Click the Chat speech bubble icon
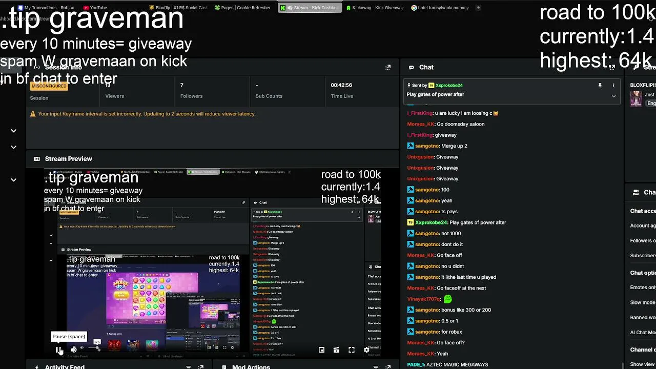This screenshot has width=656, height=369. (x=412, y=67)
